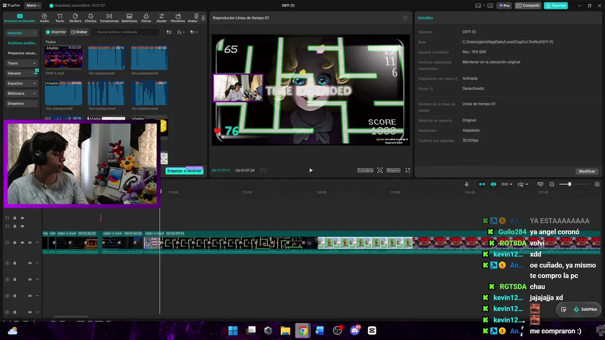Mute the main video track
The image size is (605, 340).
coord(30,243)
